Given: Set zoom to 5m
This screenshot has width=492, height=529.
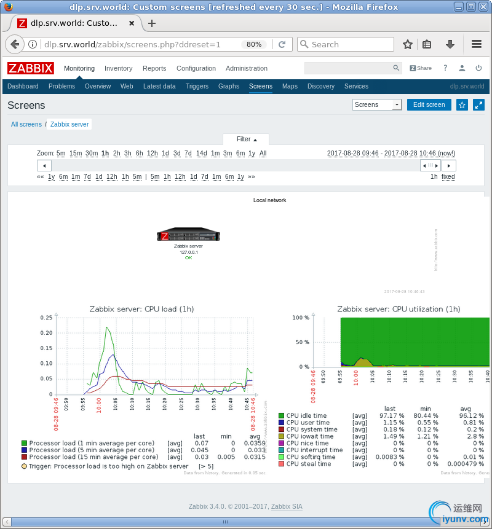Looking at the screenshot, I should coord(61,153).
